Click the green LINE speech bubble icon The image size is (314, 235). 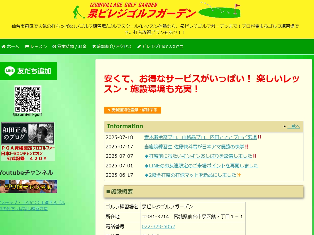click(x=10, y=71)
